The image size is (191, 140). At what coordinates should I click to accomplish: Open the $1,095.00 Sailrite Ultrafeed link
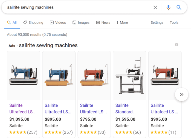click(x=22, y=108)
